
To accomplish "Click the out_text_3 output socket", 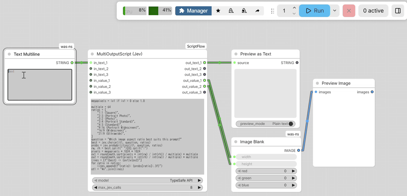I will tap(205, 75).
